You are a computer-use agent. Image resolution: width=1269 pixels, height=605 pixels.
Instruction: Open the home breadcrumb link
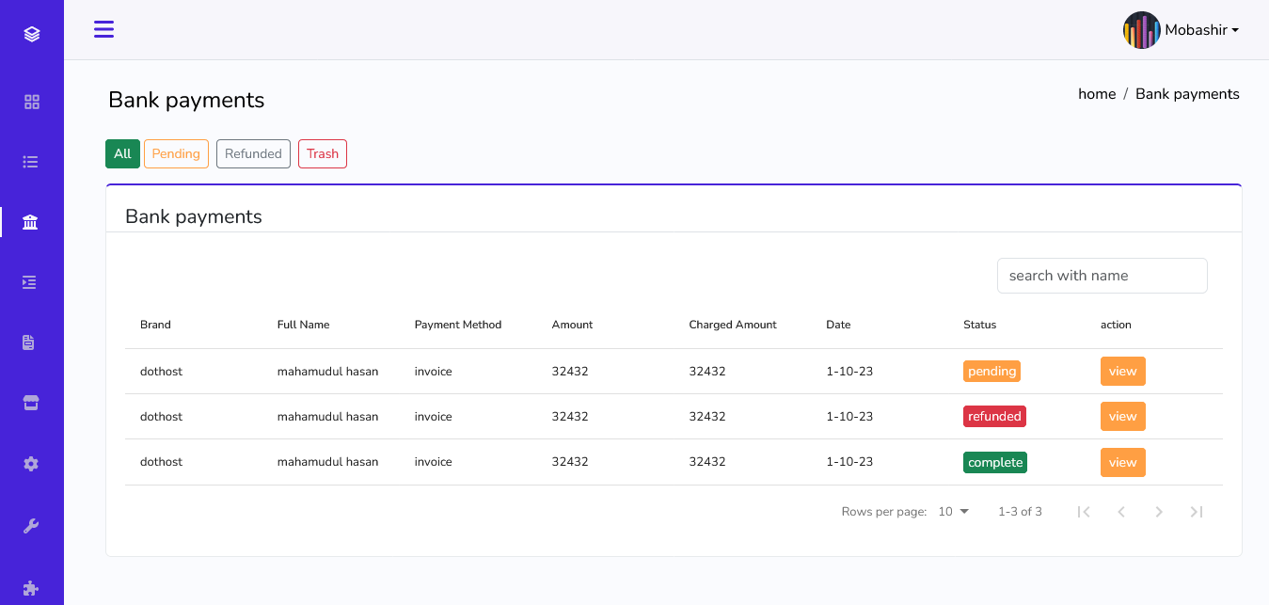tap(1096, 93)
